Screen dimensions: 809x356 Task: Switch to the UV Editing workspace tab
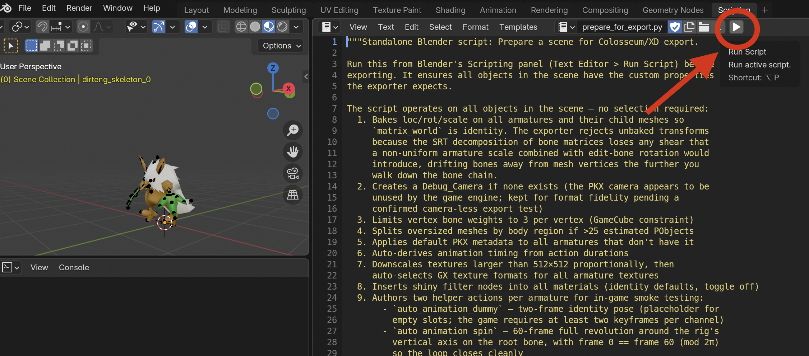pos(339,10)
